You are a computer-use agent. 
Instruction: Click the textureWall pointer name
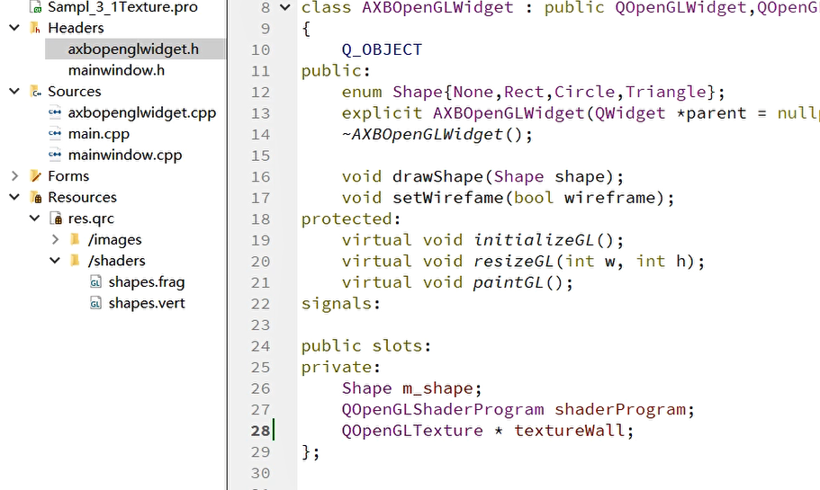(570, 431)
